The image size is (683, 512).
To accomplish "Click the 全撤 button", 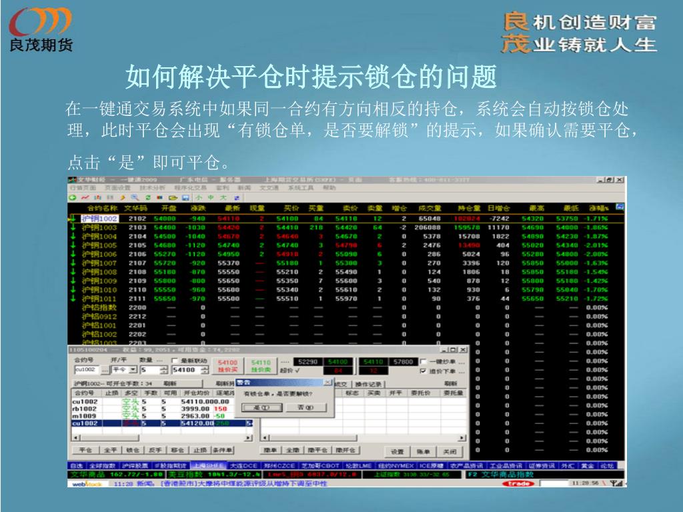I will click(292, 450).
